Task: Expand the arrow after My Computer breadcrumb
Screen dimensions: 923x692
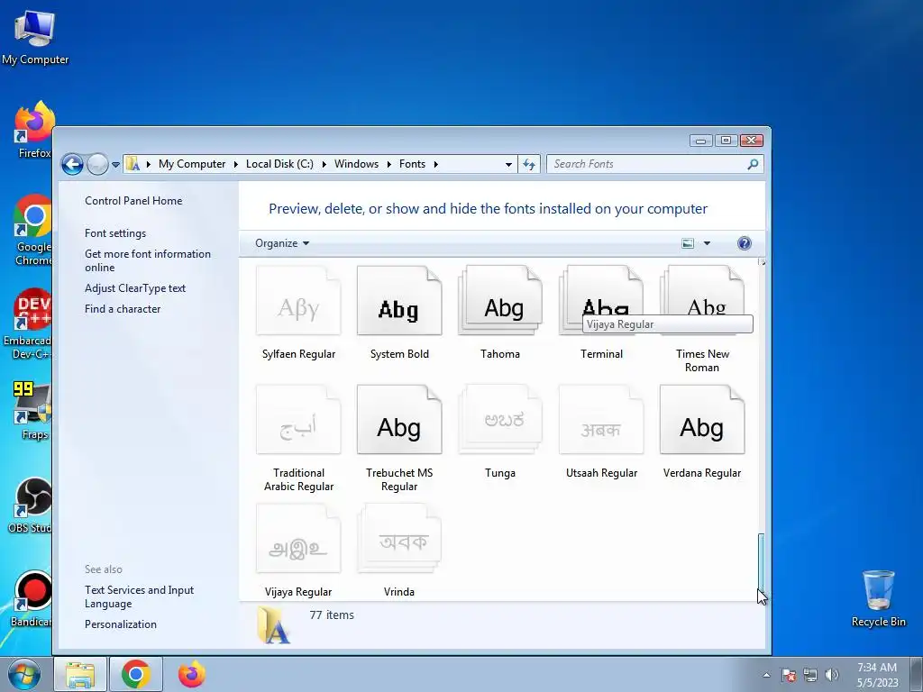Action: point(235,164)
